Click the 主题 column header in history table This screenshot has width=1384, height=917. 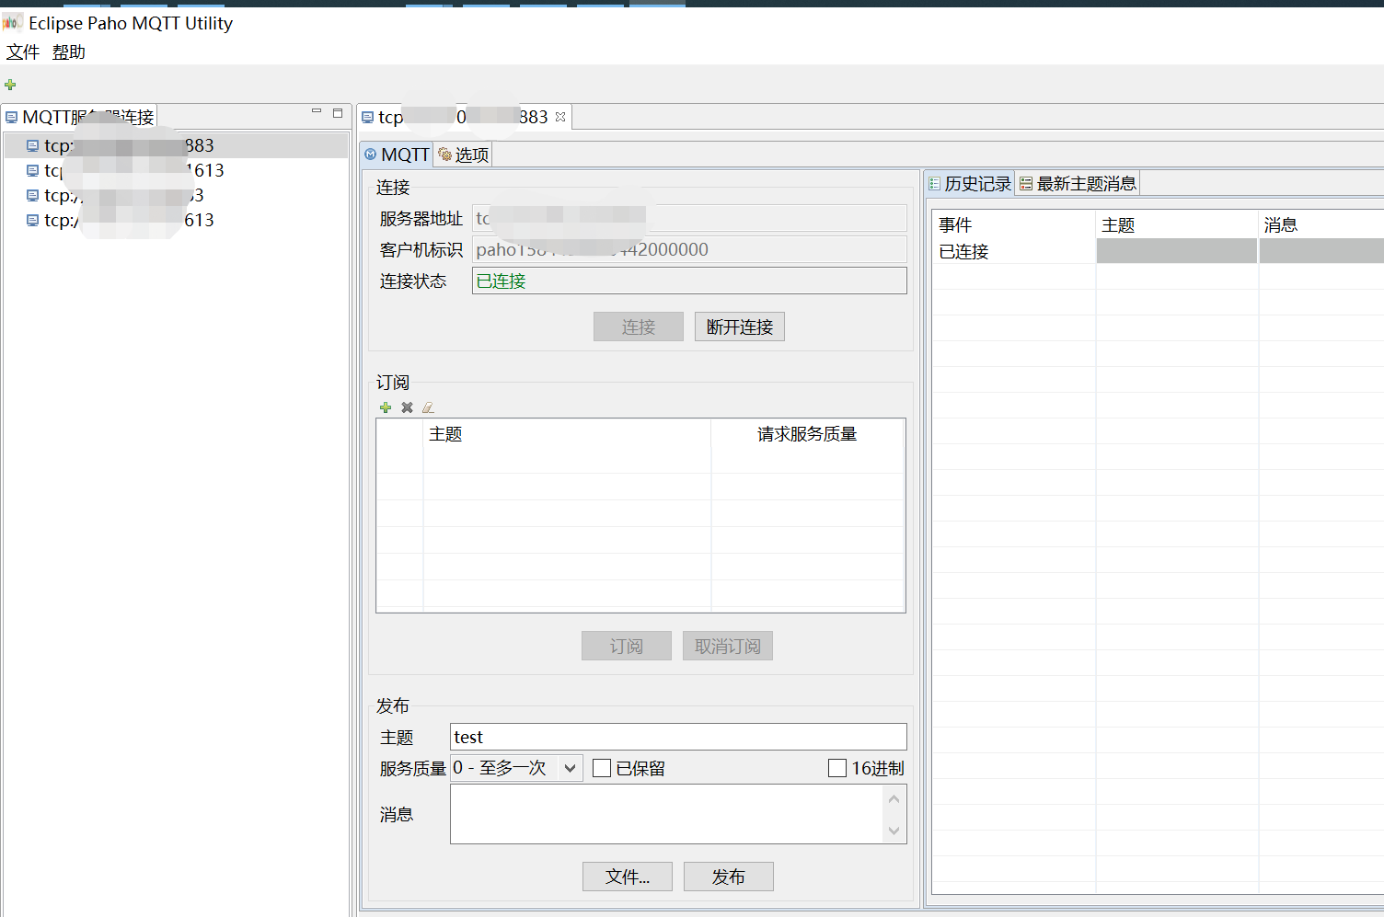point(1177,224)
